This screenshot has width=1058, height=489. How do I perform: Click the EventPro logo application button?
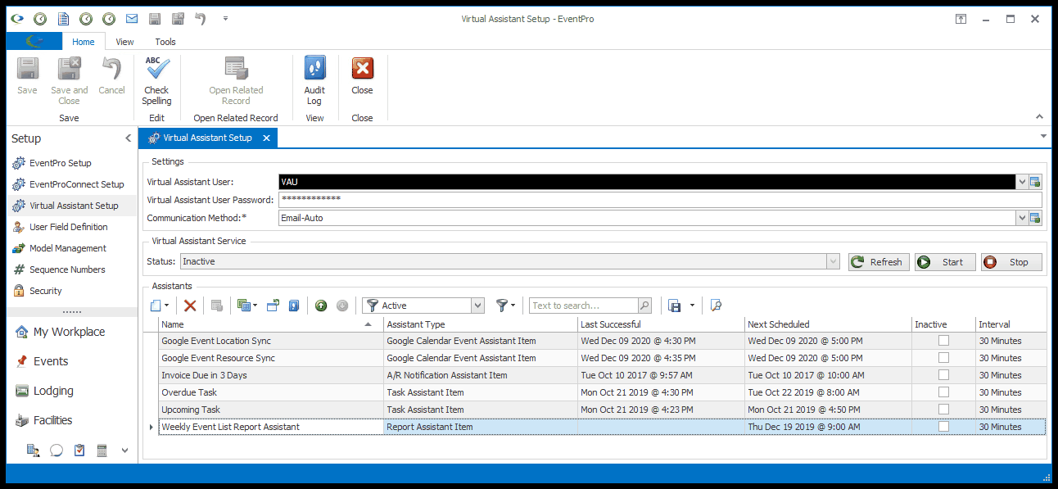[34, 41]
